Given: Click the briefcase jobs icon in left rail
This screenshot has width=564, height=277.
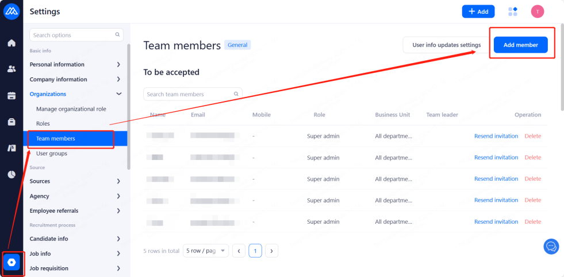Looking at the screenshot, I should (x=11, y=122).
